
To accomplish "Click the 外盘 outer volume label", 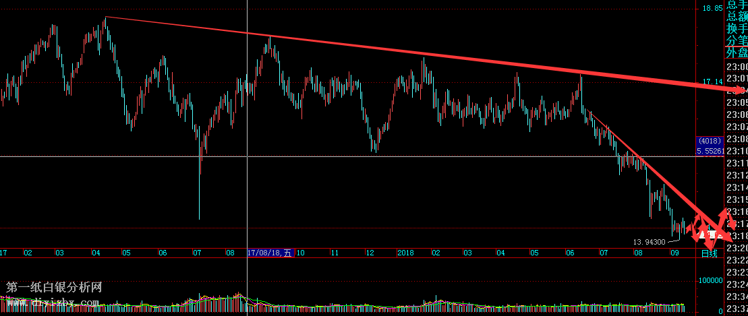I will (737, 53).
